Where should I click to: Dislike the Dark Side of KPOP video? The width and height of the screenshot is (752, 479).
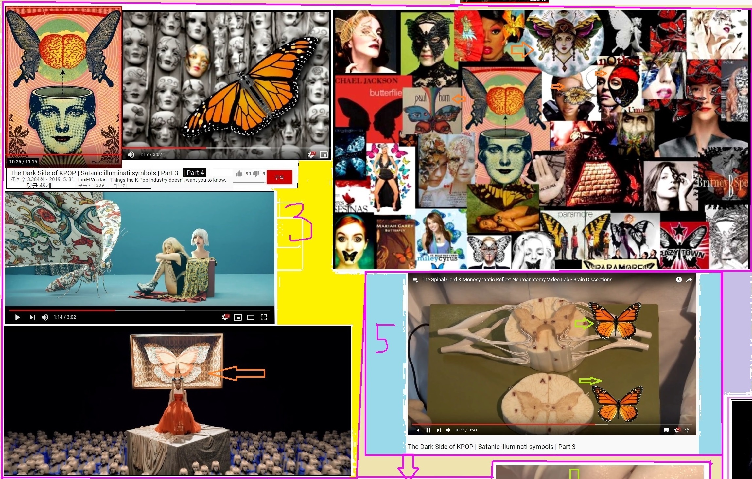(256, 174)
